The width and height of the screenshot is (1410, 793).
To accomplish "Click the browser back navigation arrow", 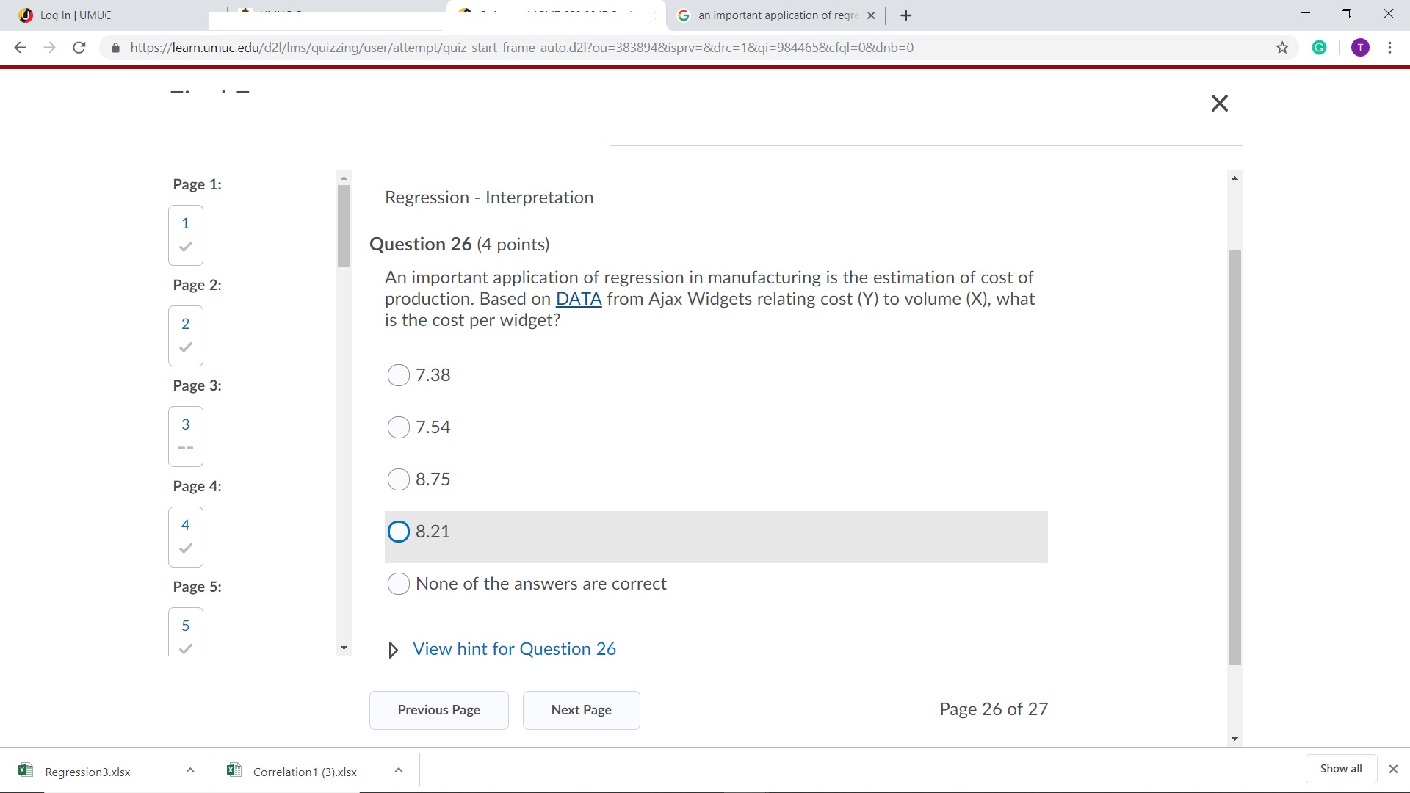I will [x=21, y=48].
